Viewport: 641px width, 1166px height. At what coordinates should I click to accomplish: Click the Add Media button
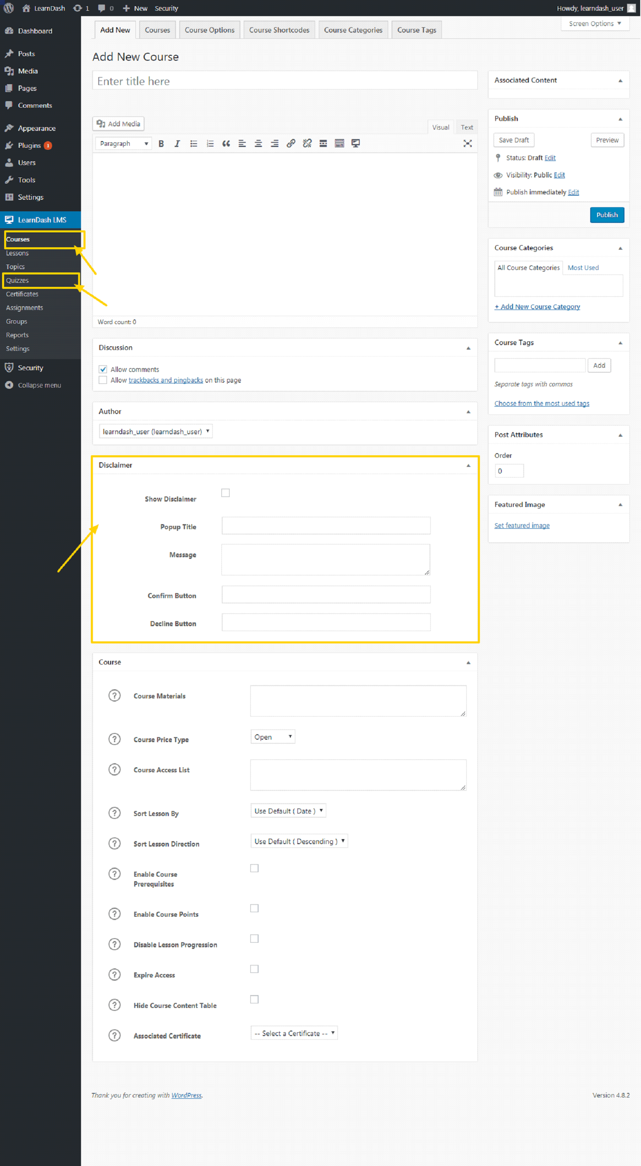pyautogui.click(x=118, y=123)
